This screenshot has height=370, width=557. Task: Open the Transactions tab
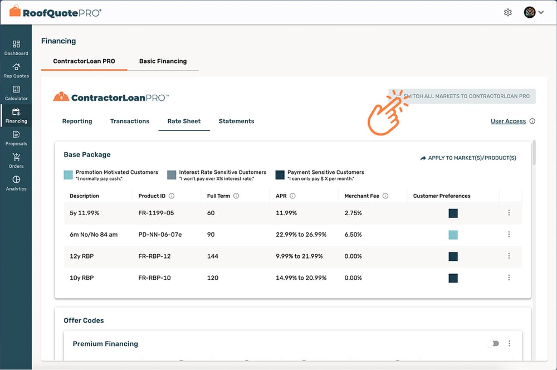click(x=130, y=121)
